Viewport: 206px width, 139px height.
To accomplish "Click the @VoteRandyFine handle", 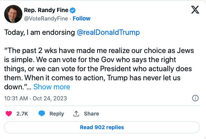I will tap(46, 19).
